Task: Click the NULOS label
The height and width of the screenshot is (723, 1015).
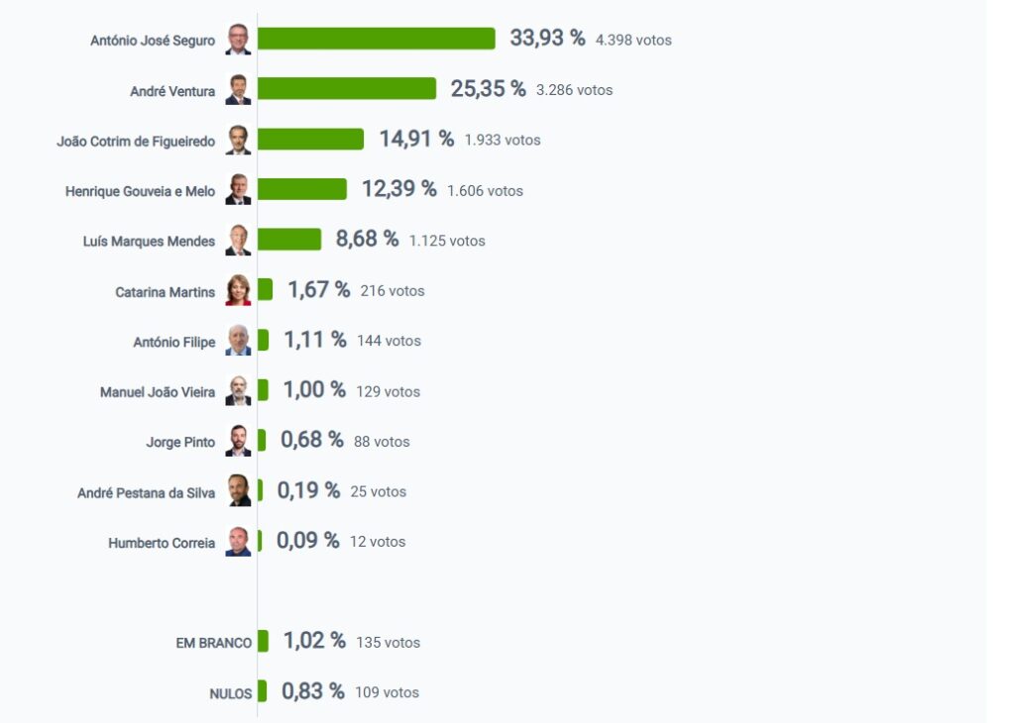Action: 230,693
